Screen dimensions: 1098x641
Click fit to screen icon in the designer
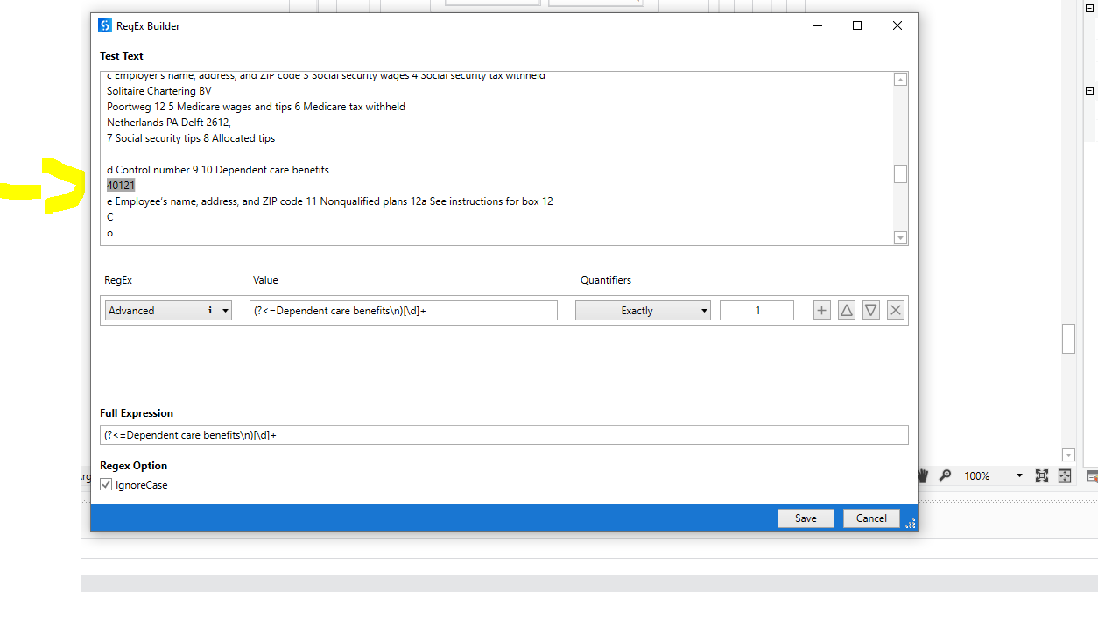pyautogui.click(x=1041, y=475)
